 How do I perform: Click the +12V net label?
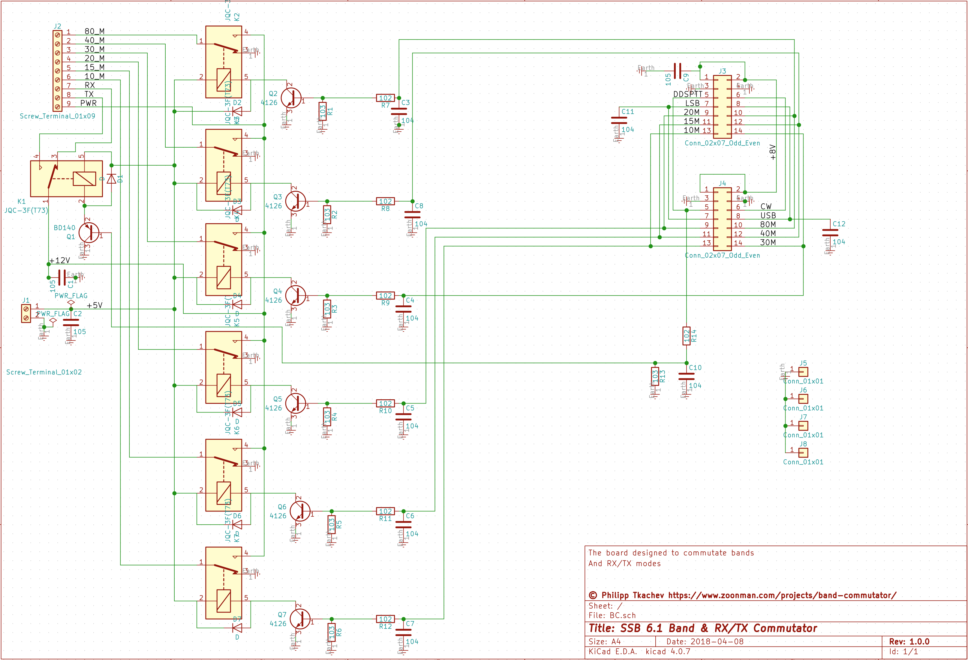click(60, 261)
